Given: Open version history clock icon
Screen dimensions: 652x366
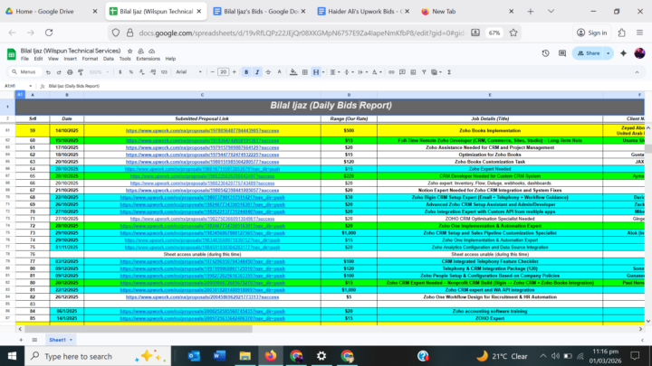Looking at the screenshot, I should [545, 53].
